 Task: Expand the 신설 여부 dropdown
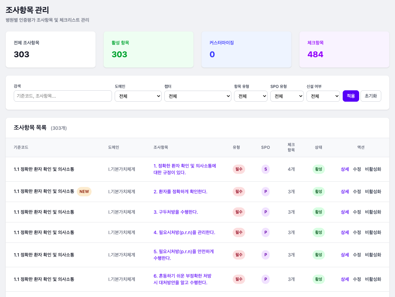coord(323,96)
